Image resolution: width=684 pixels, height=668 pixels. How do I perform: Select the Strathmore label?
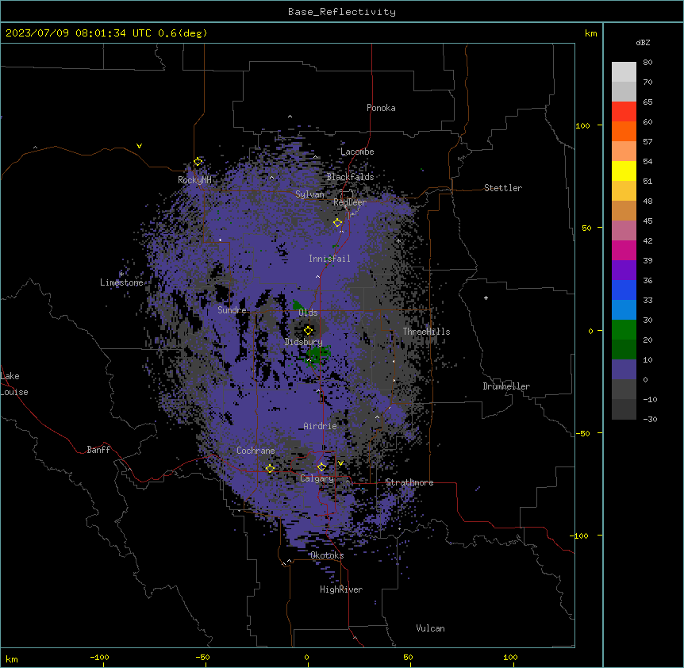coord(409,482)
